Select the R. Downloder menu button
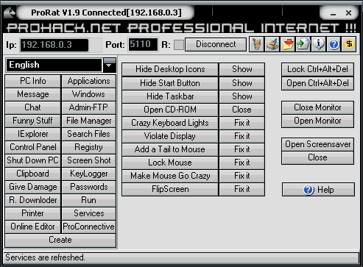The width and height of the screenshot is (363, 267). click(x=32, y=200)
